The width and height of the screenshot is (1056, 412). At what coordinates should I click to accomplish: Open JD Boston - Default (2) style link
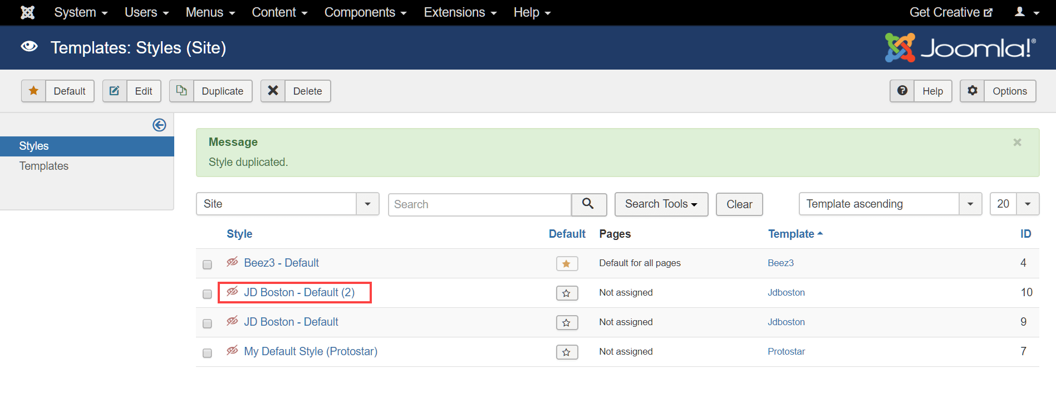point(299,292)
